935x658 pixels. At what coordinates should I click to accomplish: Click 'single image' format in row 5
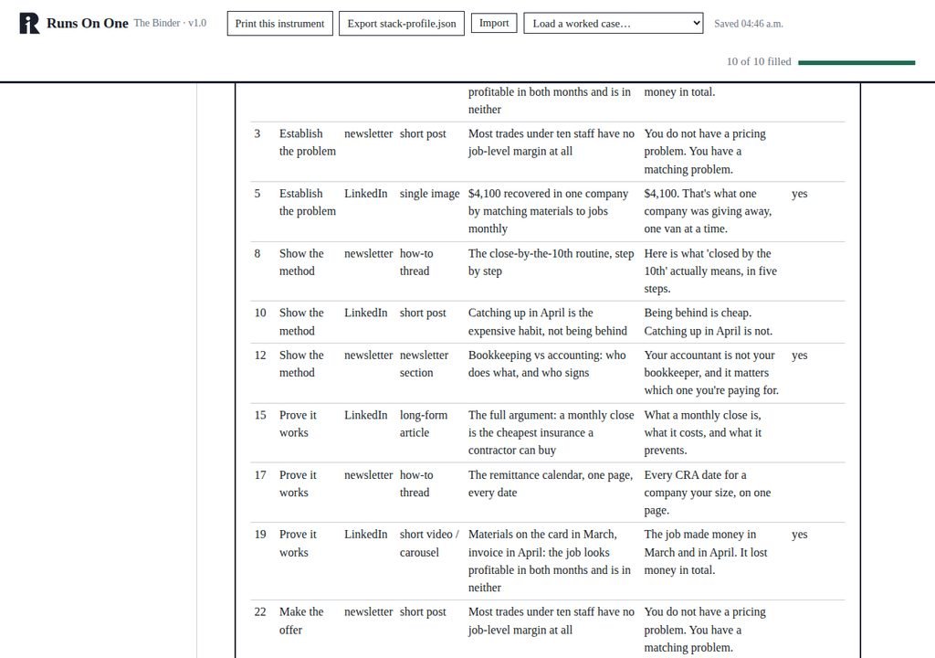point(429,194)
